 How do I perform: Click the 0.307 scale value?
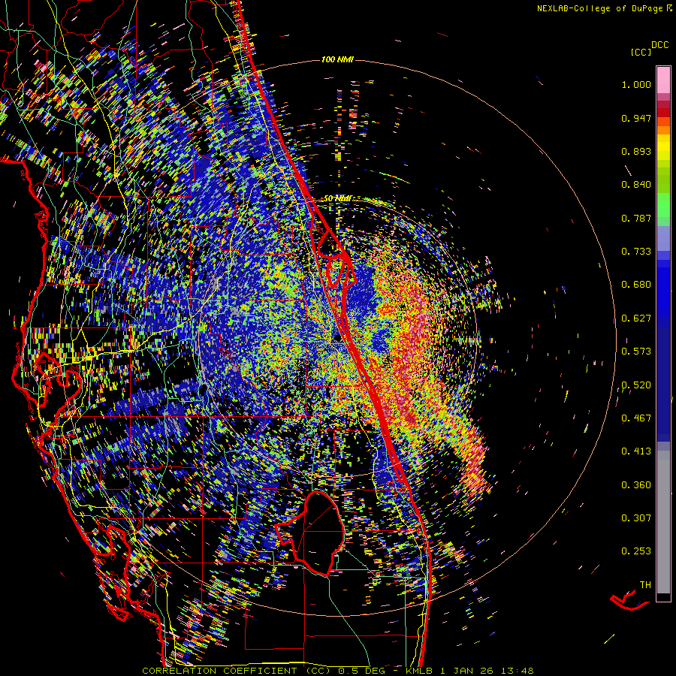point(636,518)
